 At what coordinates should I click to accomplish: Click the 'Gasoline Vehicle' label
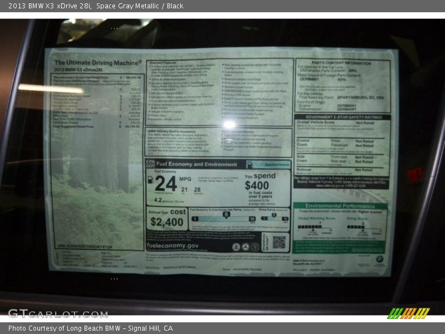(x=276, y=164)
